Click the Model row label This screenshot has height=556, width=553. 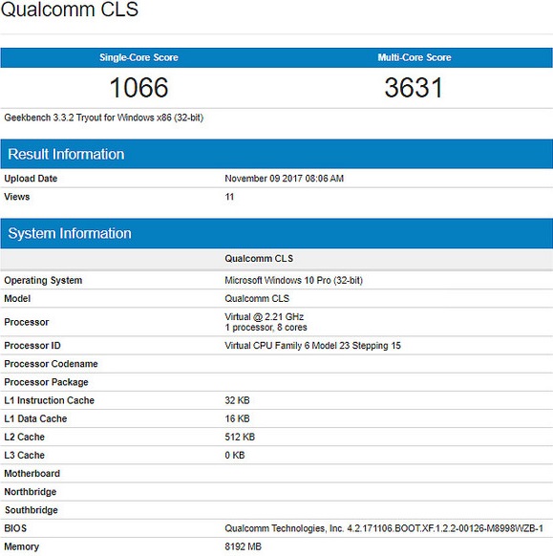pos(17,299)
